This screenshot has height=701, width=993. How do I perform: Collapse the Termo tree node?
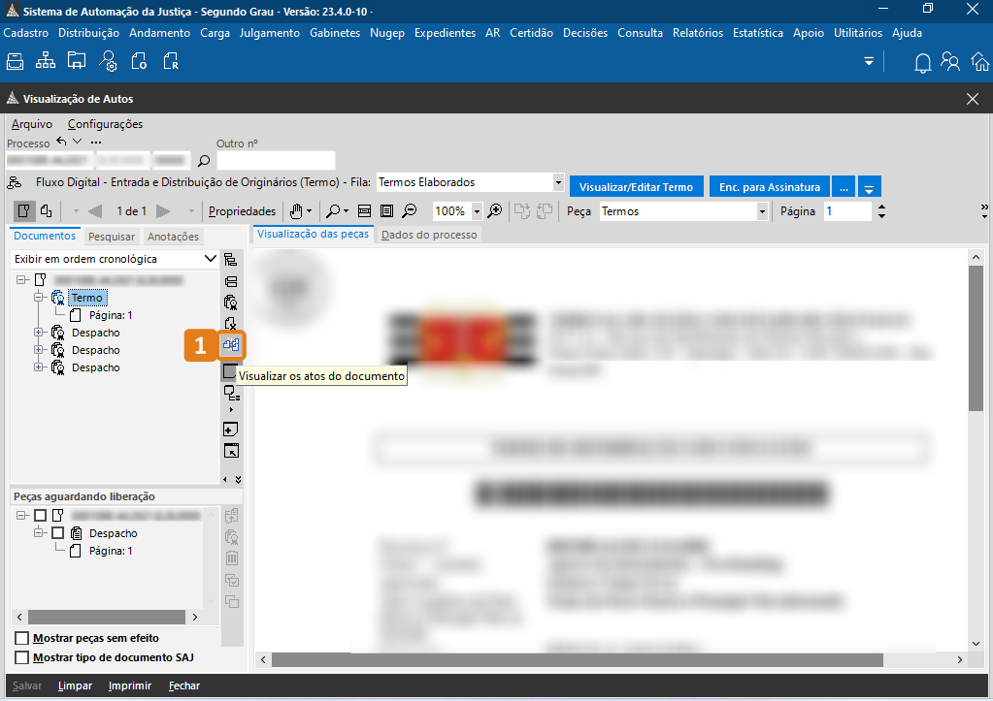pyautogui.click(x=39, y=298)
